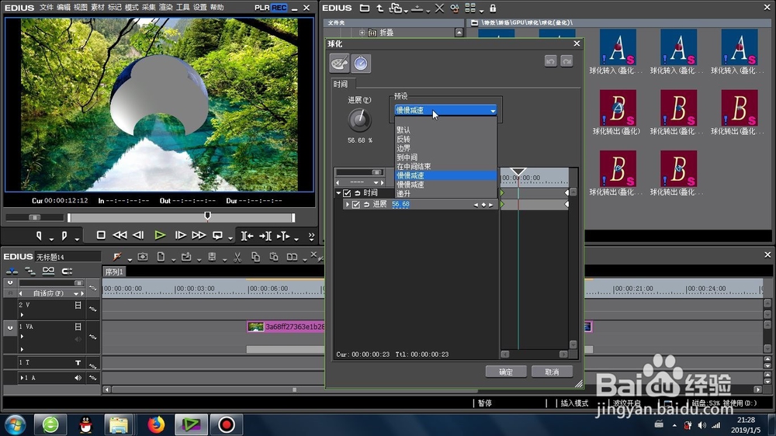
Task: Open the new sequence dropdown arrow
Action: (173, 259)
